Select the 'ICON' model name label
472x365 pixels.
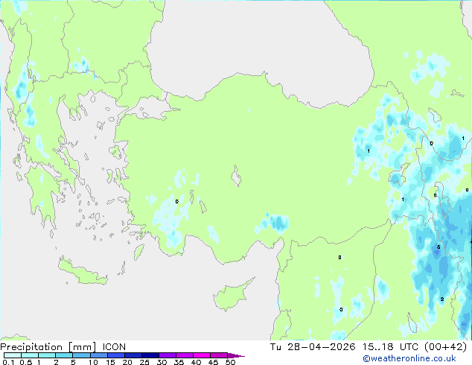(x=114, y=347)
